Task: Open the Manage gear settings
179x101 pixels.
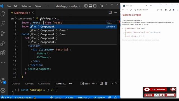Action: pos(3,90)
